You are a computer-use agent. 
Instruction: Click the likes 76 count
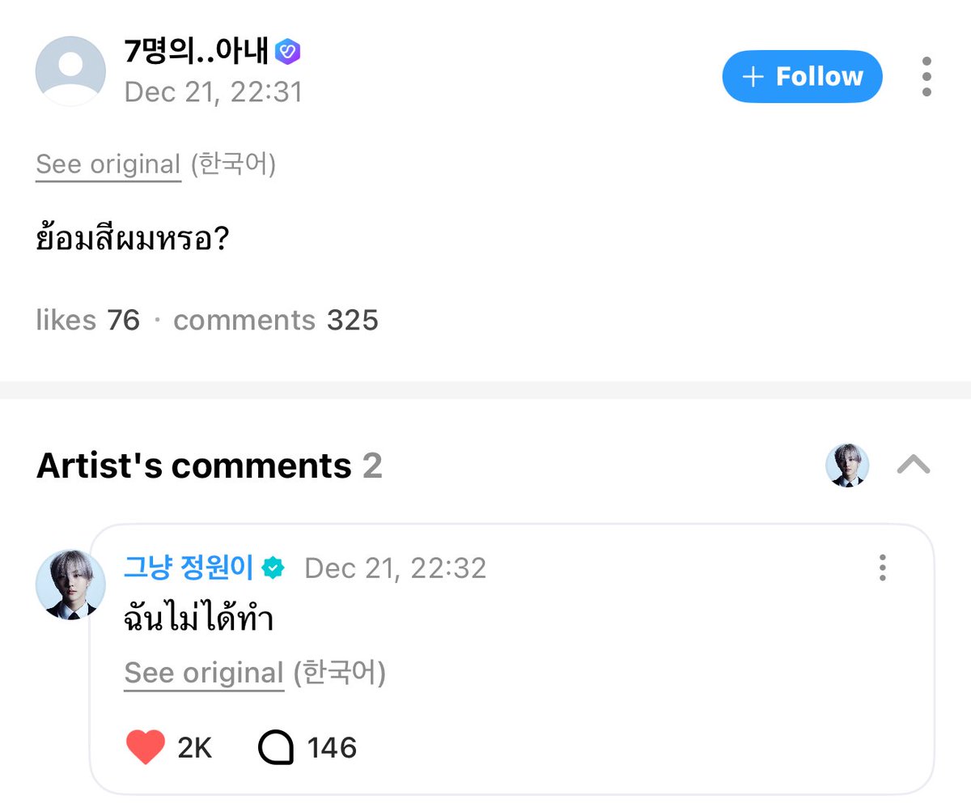(x=88, y=321)
